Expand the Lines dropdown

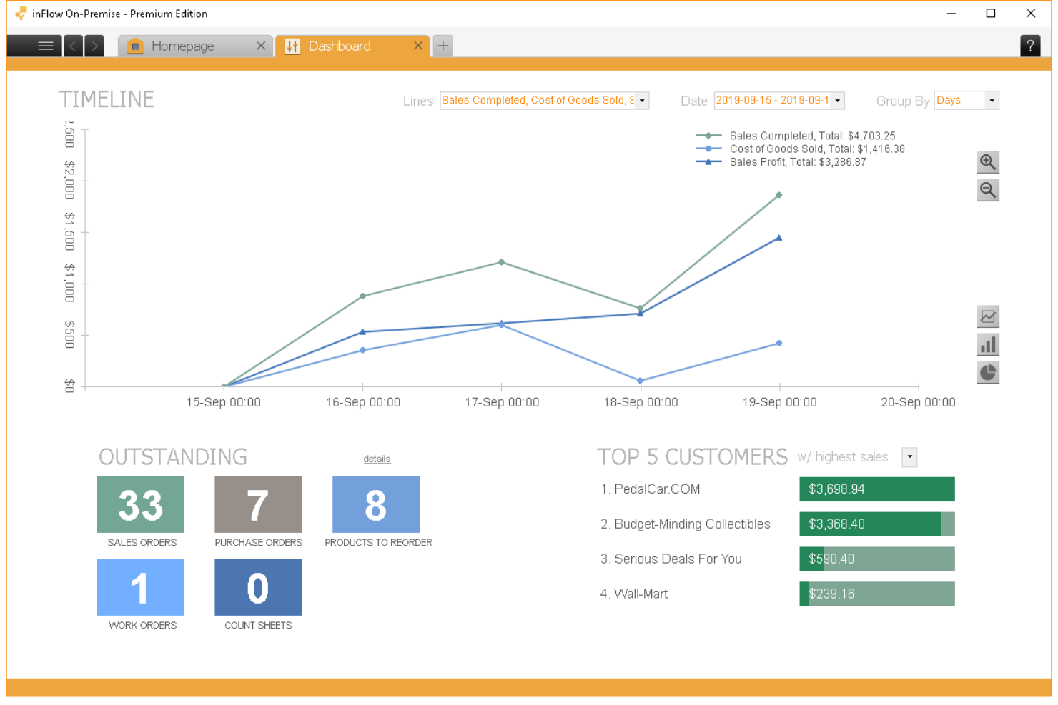point(642,101)
